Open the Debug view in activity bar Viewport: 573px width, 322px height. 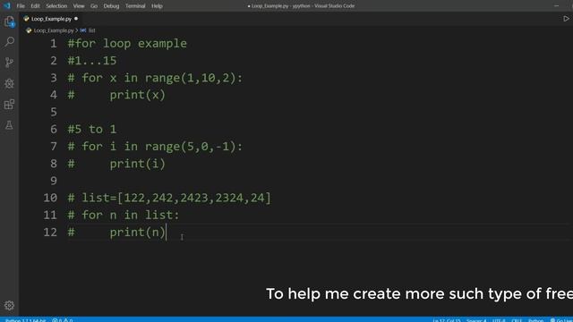[x=10, y=83]
